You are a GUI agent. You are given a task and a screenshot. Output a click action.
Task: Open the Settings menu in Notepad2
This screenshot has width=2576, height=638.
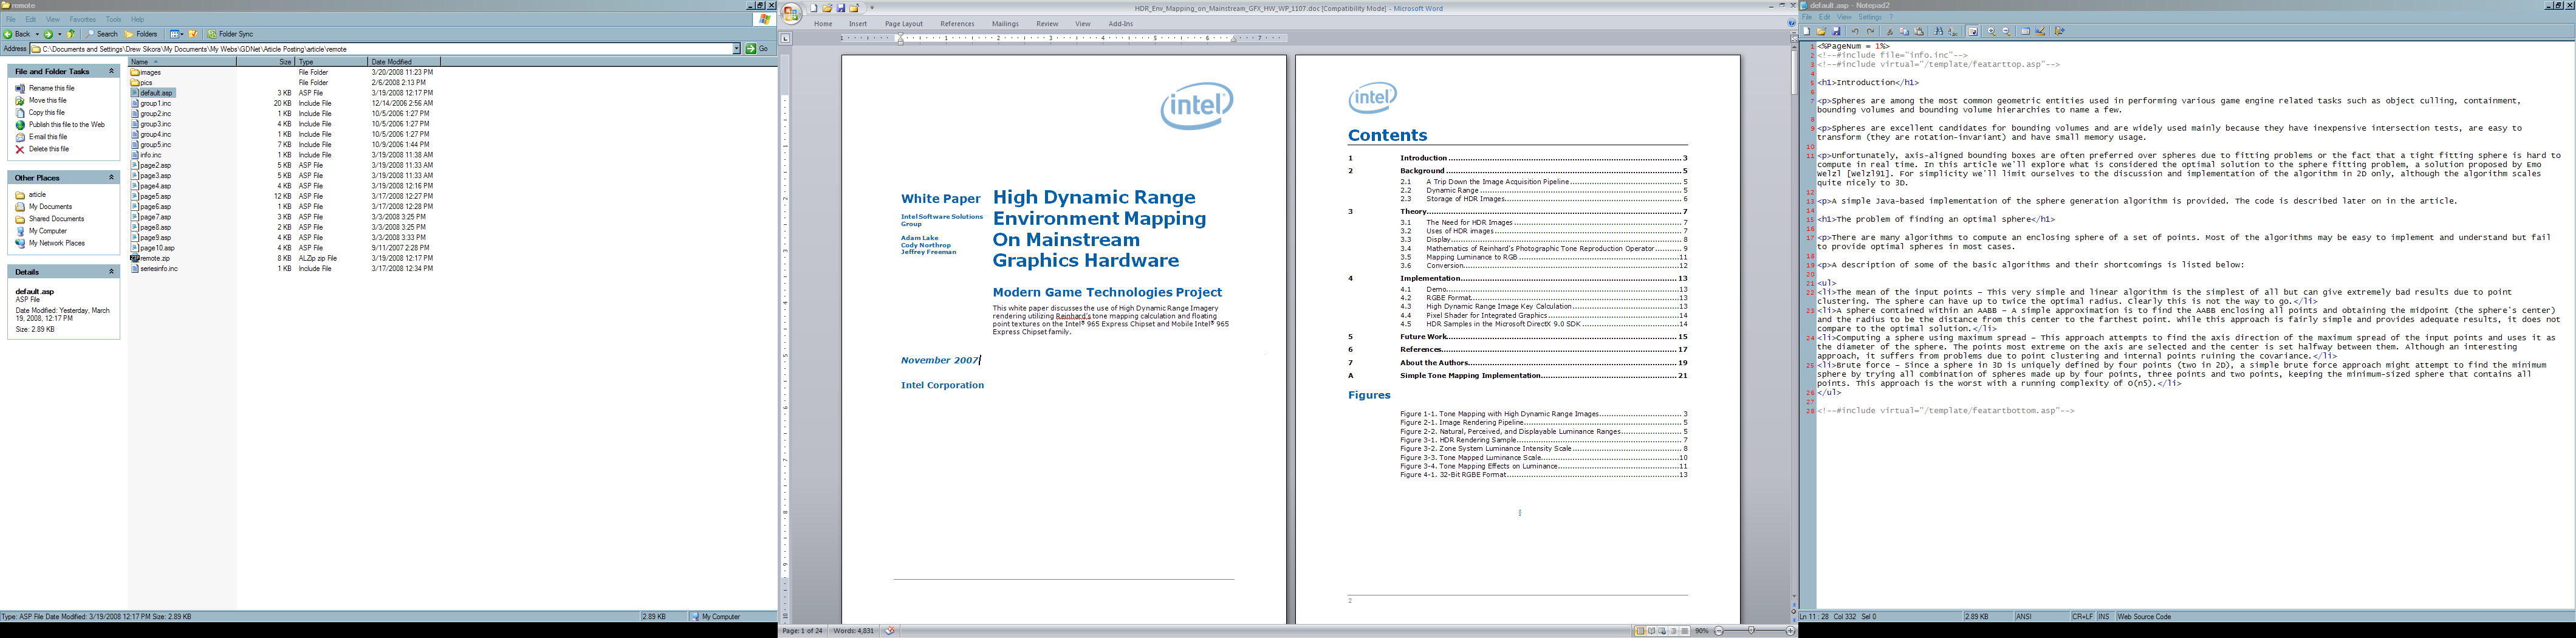1870,17
